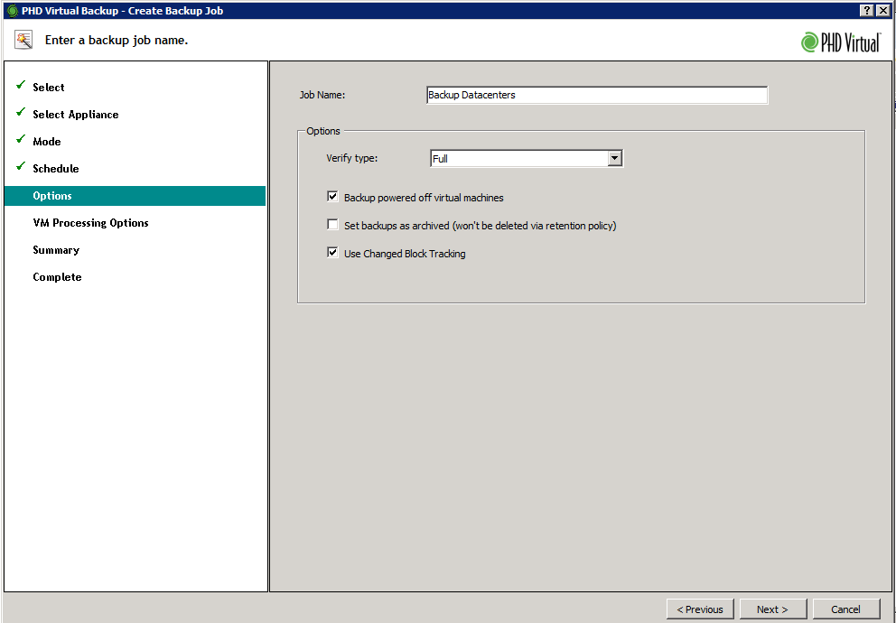The width and height of the screenshot is (896, 623).
Task: Click the green checkmark next to Schedule
Action: (21, 166)
